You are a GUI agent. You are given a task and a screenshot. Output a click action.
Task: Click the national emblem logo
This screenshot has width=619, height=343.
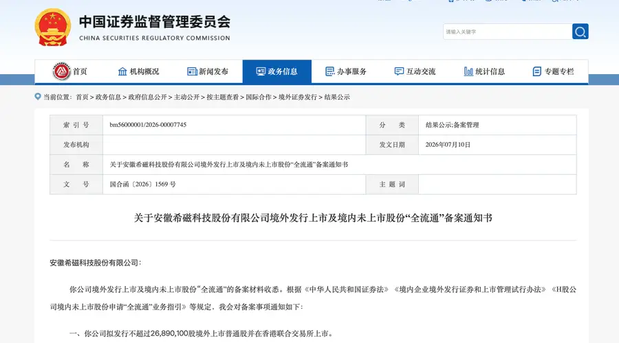(x=53, y=27)
